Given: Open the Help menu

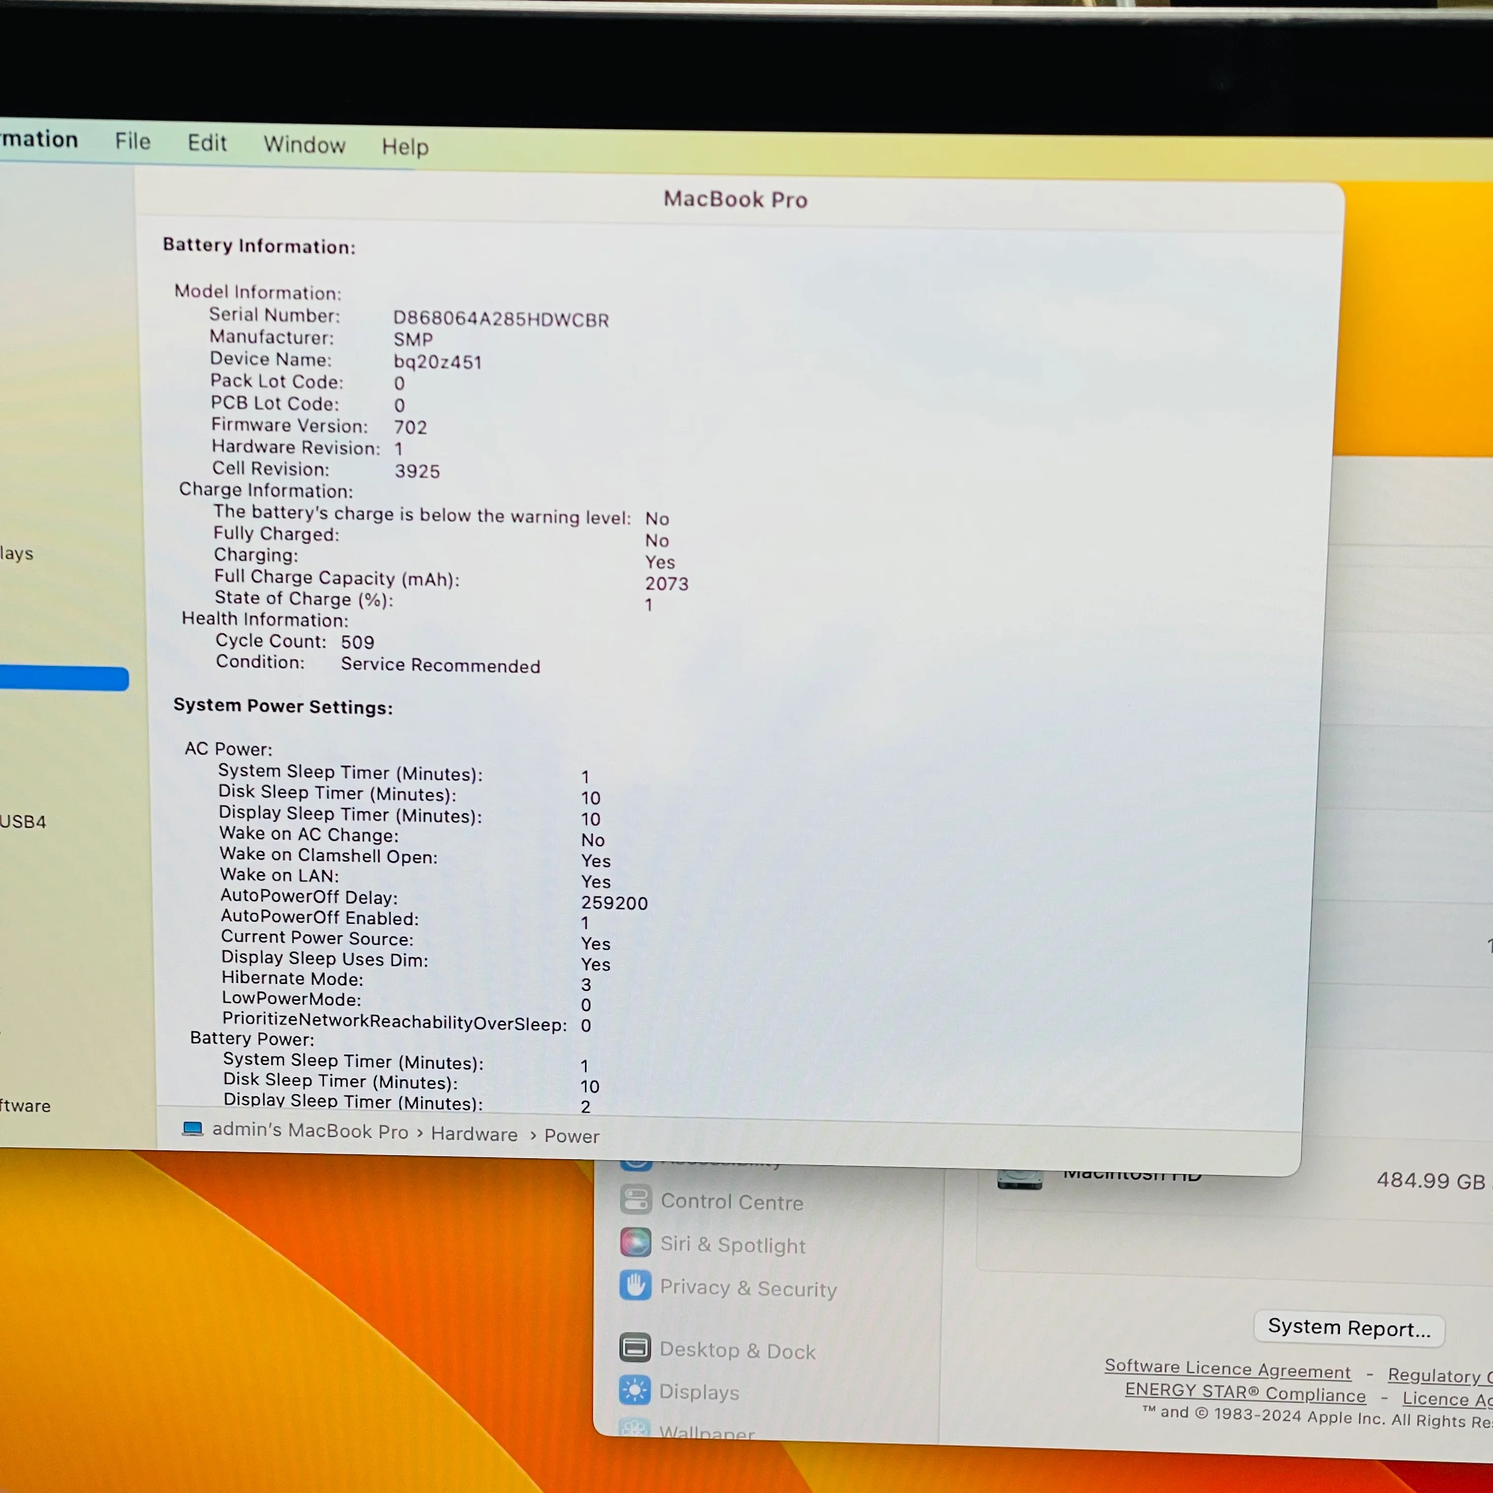Looking at the screenshot, I should click(405, 147).
